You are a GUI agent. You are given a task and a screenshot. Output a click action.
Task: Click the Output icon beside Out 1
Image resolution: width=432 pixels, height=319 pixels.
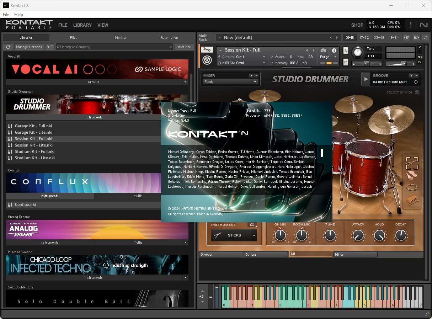tap(219, 57)
